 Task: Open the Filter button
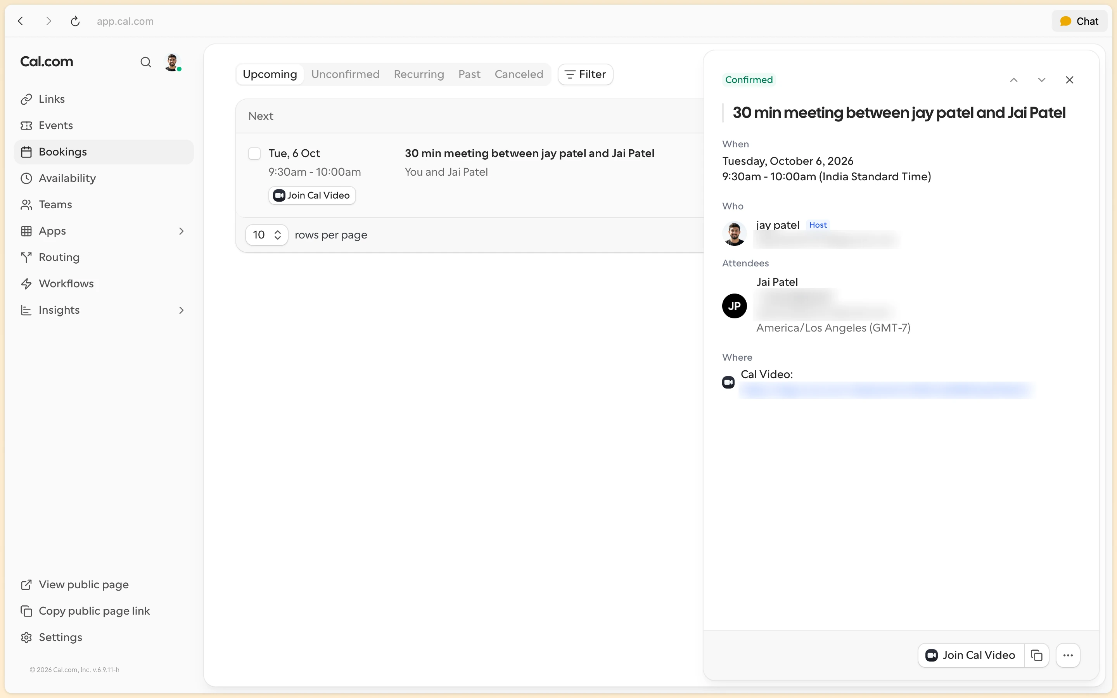(585, 74)
